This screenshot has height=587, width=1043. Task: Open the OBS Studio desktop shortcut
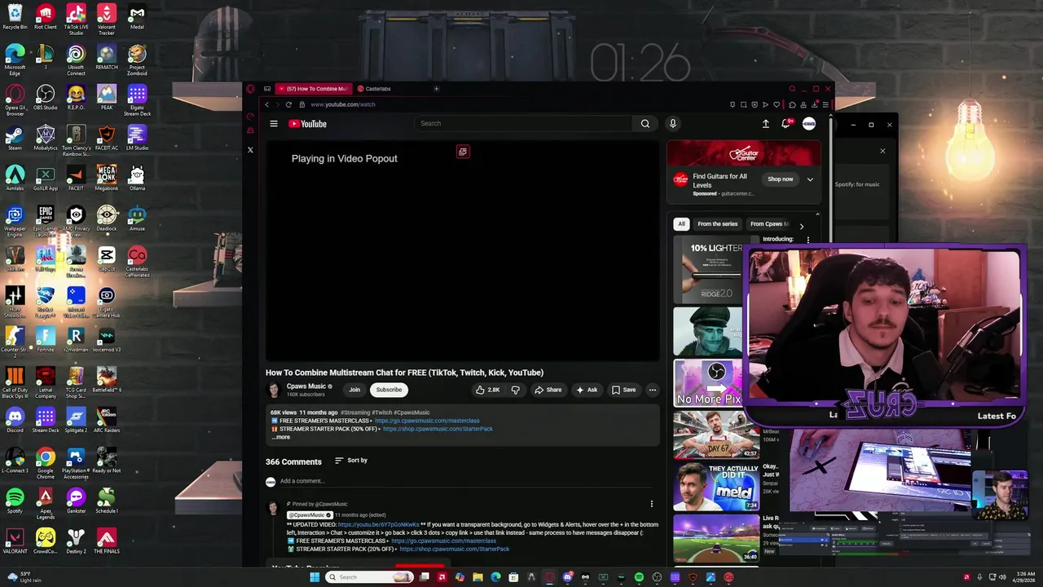click(46, 98)
